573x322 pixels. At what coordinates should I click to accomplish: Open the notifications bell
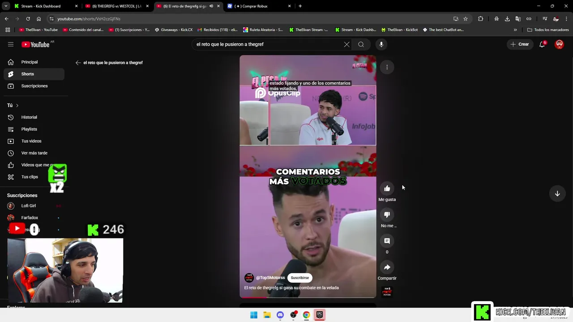tap(542, 44)
